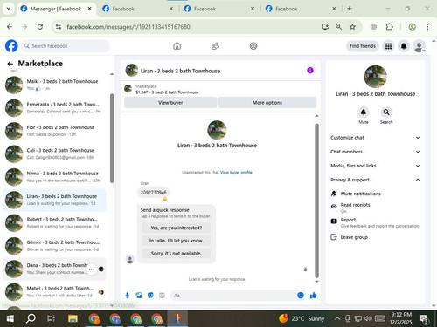Screen dimensions: 437x327
Task: Send quick reply 'Yes, are you interested?'
Action: tap(177, 228)
